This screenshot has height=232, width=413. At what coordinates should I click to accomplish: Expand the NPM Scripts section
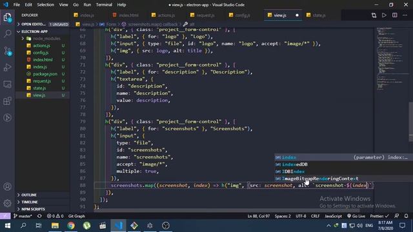[x=43, y=209]
